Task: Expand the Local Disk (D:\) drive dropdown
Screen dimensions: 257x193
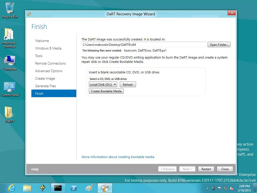Action: click(x=103, y=84)
